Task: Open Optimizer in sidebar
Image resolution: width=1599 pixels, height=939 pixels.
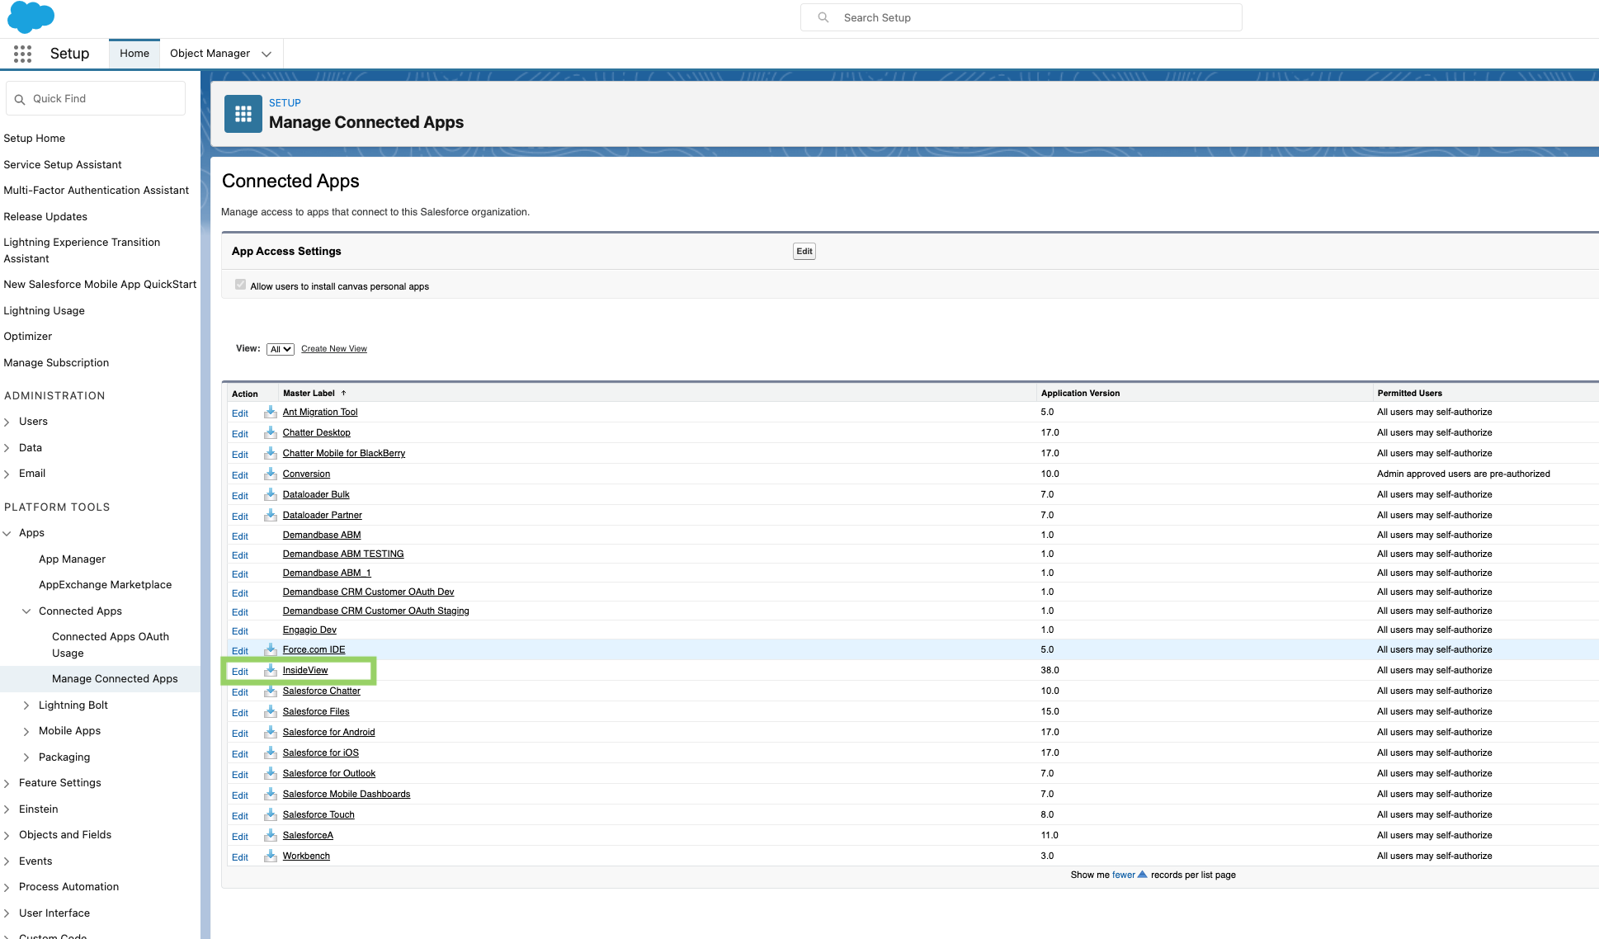Action: click(x=28, y=337)
